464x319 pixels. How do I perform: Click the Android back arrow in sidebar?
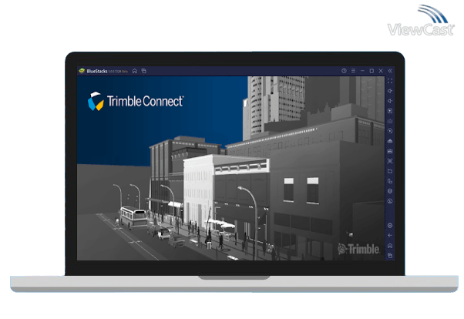coord(390,236)
